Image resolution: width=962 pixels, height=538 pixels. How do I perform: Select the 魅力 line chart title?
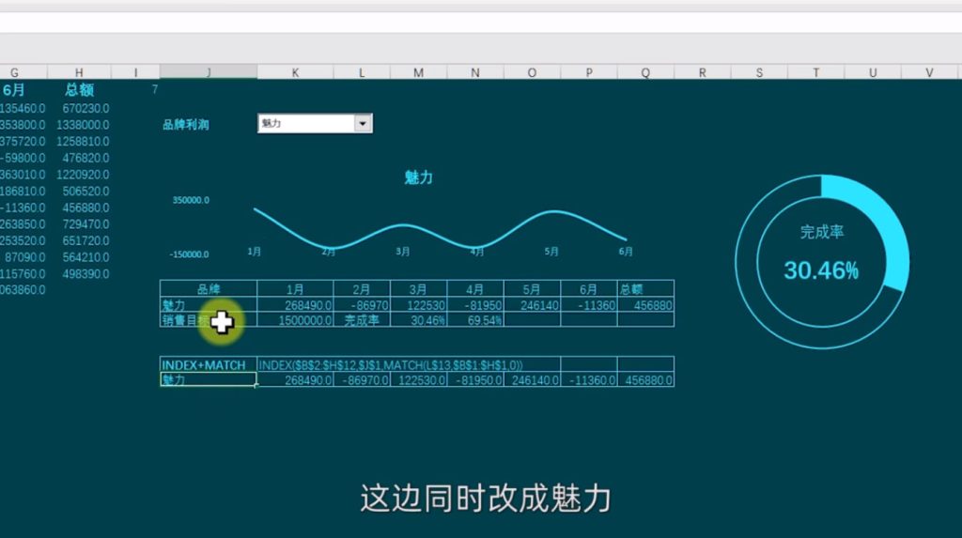(418, 177)
